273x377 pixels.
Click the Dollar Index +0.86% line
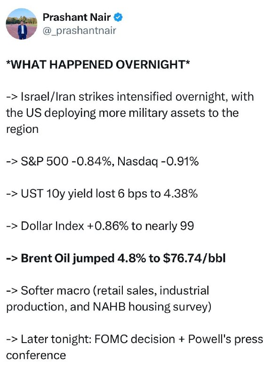pyautogui.click(x=100, y=226)
